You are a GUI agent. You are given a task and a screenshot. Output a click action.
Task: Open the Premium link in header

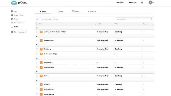[x=133, y=2]
